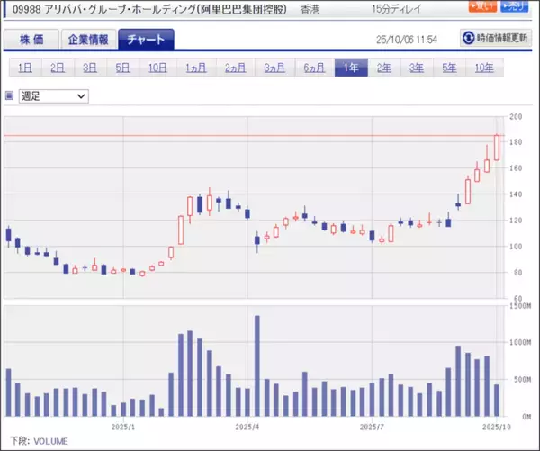Click the 2025/1 date axis label

123,428
